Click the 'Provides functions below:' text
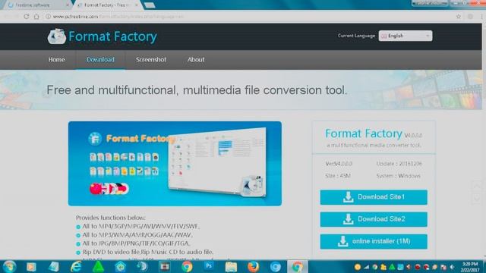The height and width of the screenshot is (273, 486). 111,218
